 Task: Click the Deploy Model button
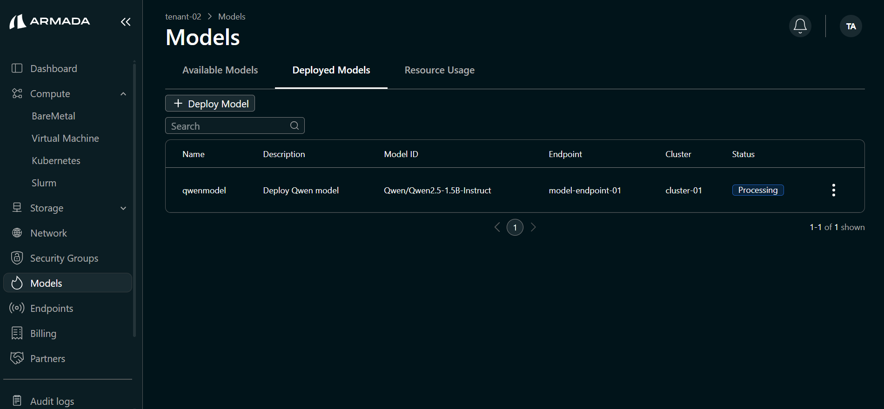tap(210, 103)
